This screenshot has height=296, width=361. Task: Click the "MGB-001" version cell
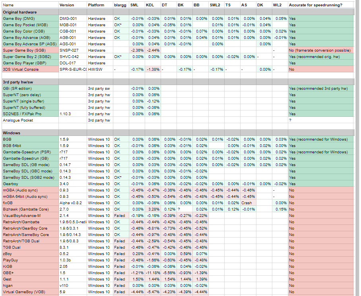[72, 25]
